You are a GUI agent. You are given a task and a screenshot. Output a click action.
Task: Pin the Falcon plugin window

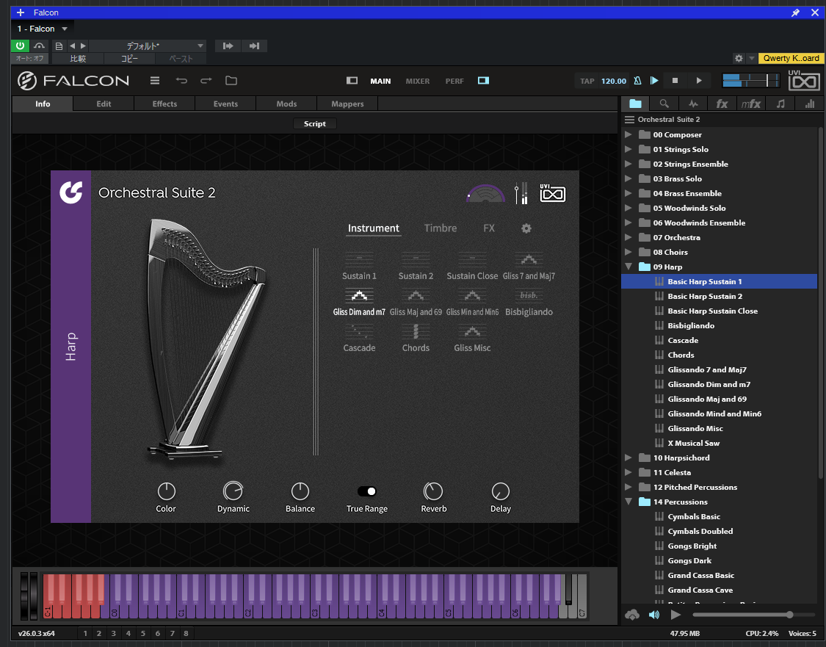[795, 12]
